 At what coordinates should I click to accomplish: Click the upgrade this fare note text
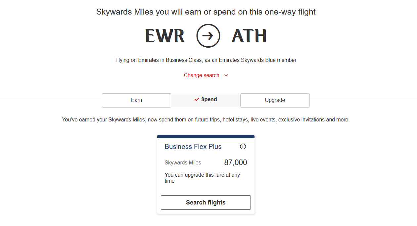pos(202,178)
